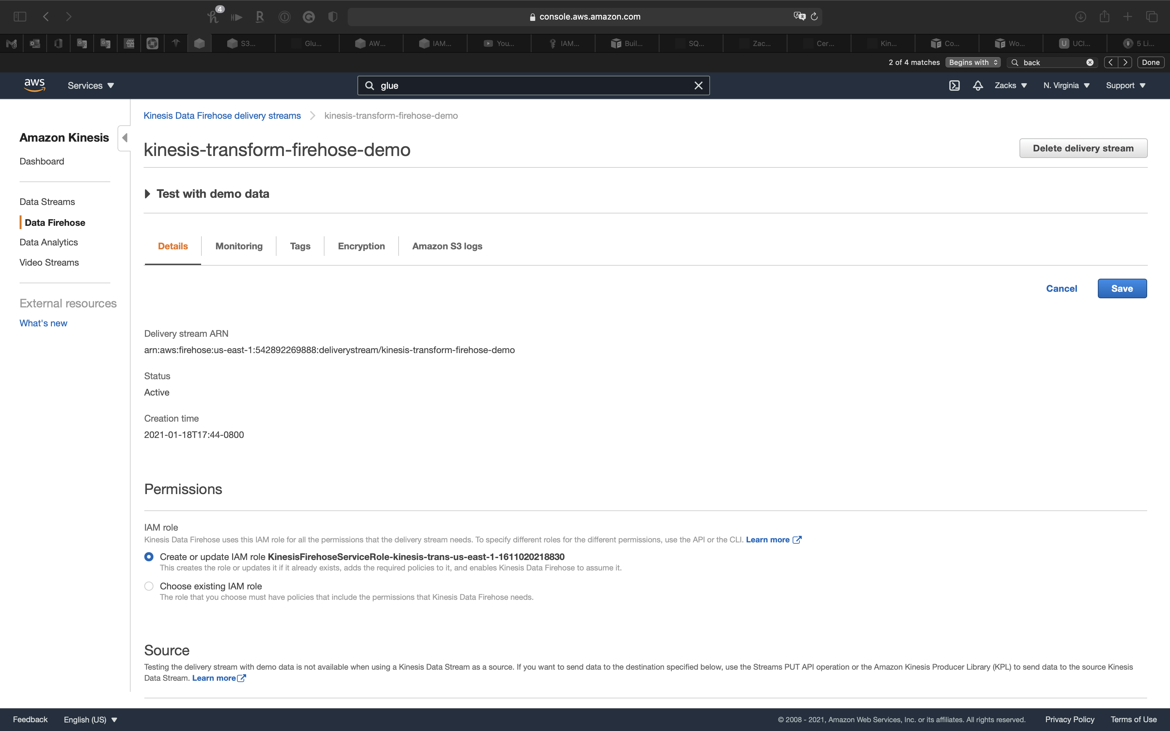Viewport: 1170px width, 731px height.
Task: Reload the page in Safari
Action: (814, 16)
